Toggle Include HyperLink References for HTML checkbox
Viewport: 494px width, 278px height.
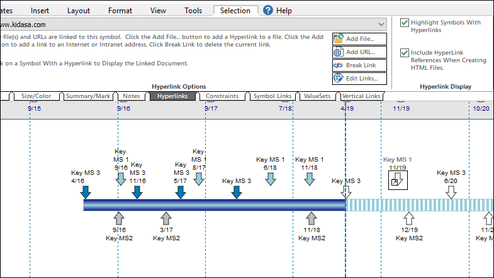405,53
